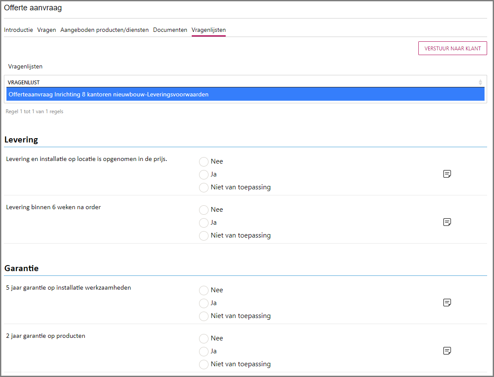The height and width of the screenshot is (377, 494).
Task: Click the 'Regel 1 tot 1 van 1 regels' text
Action: tap(34, 111)
